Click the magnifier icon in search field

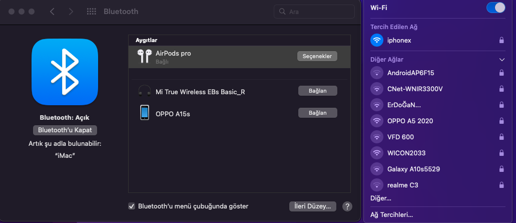282,12
